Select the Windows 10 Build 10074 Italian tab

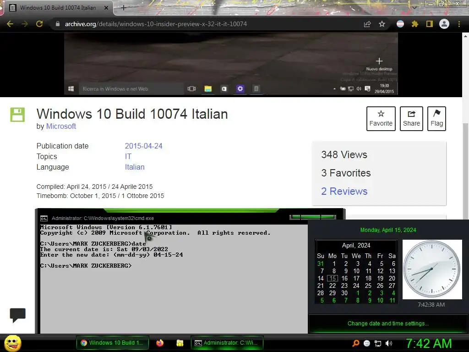point(58,8)
